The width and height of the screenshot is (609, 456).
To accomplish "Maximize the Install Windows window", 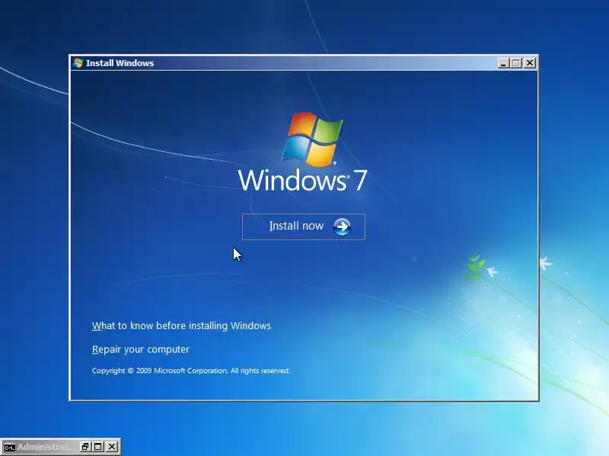I will pos(516,63).
